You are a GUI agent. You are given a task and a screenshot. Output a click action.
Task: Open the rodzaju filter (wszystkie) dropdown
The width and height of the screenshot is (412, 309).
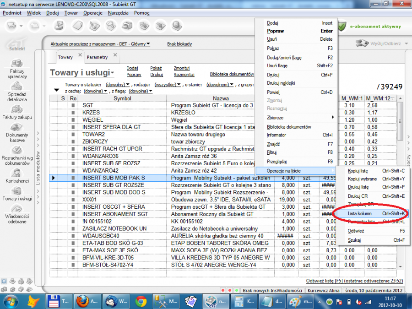(168, 85)
